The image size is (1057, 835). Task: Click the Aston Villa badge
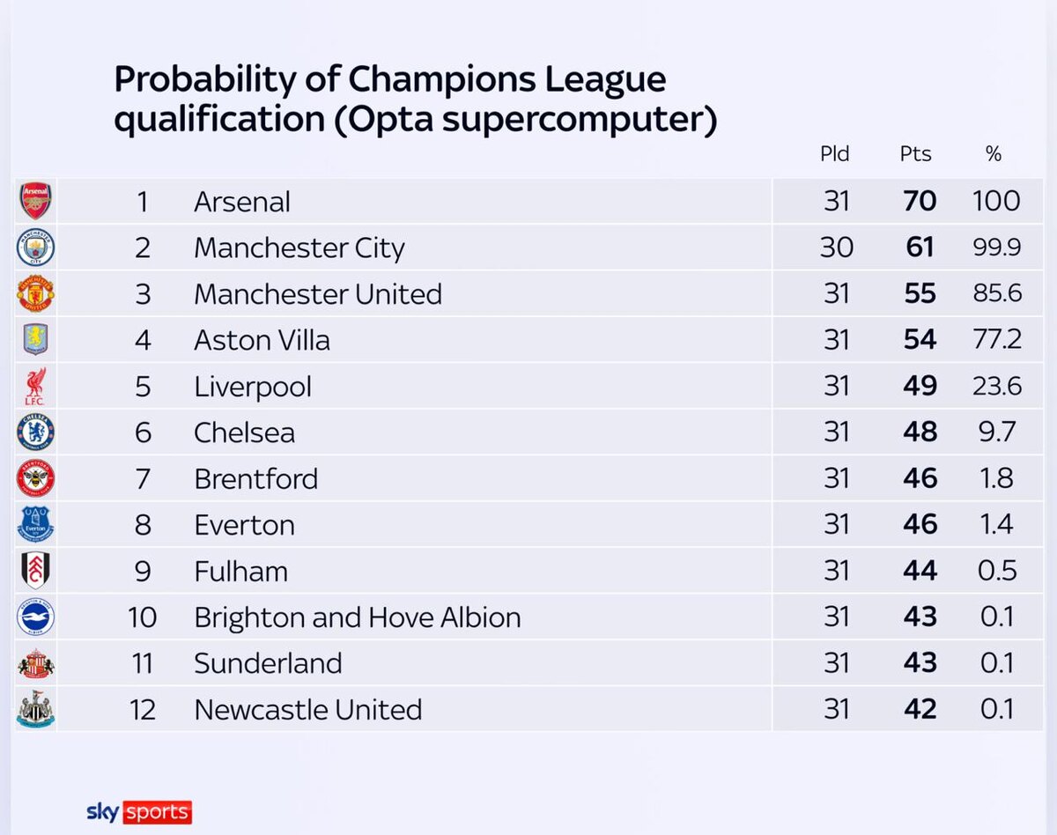(36, 340)
